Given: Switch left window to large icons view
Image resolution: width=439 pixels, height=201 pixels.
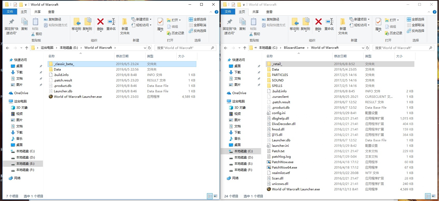Looking at the screenshot, I should 215,196.
